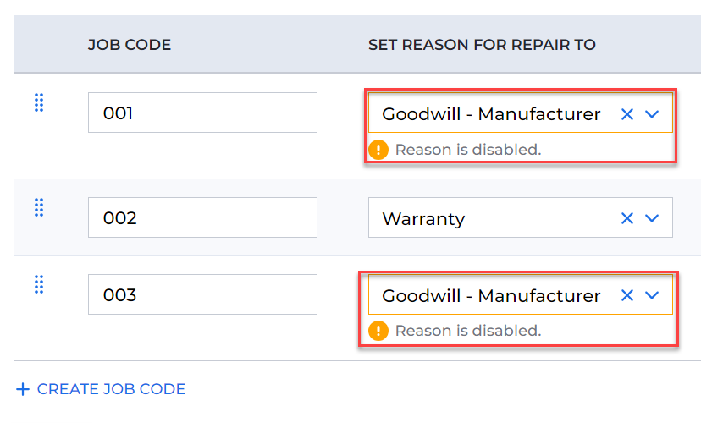This screenshot has height=423, width=701.
Task: Grab the drag handle for job code 003
Action: click(x=39, y=284)
